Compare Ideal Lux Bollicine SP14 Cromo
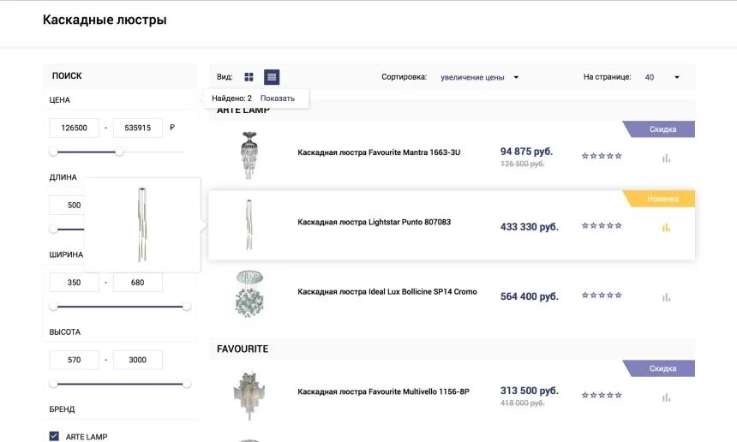 pyautogui.click(x=666, y=297)
